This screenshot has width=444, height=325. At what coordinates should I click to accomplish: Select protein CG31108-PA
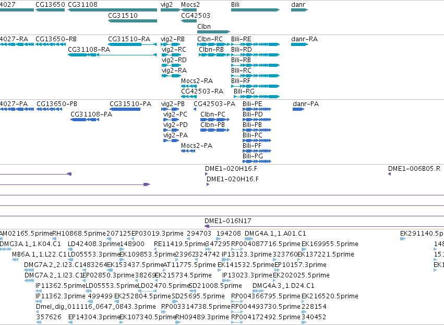[85, 120]
